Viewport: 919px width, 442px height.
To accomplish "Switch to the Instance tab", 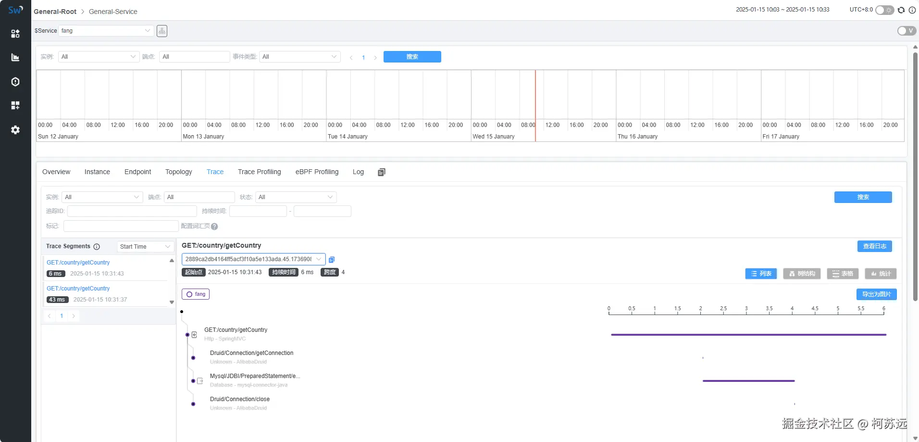I will click(97, 172).
